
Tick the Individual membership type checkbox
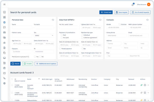[x=82, y=35]
